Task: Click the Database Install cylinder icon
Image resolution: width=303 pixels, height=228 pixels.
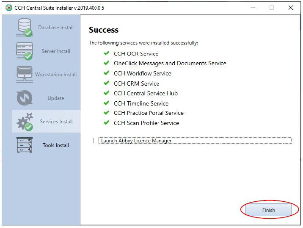Action: (25, 27)
